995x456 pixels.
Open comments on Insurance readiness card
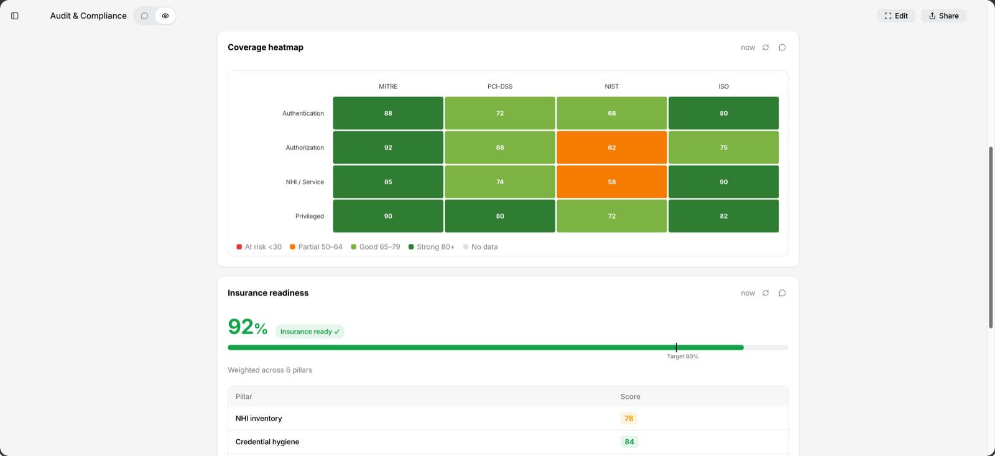[x=782, y=293]
